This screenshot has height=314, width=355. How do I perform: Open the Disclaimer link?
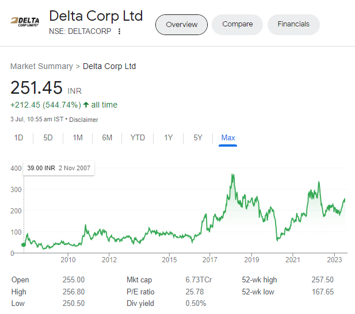pyautogui.click(x=85, y=120)
